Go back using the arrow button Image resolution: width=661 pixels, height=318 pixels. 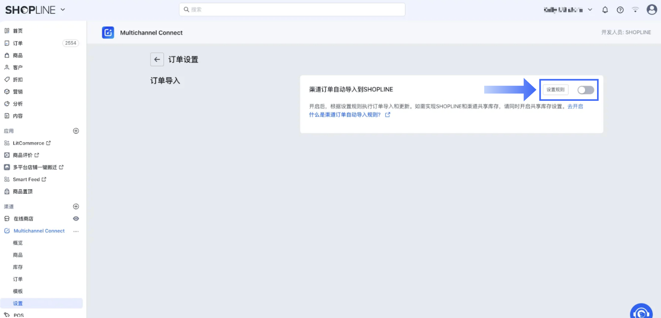click(x=157, y=59)
